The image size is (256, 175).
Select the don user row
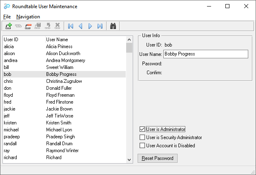tap(65, 88)
